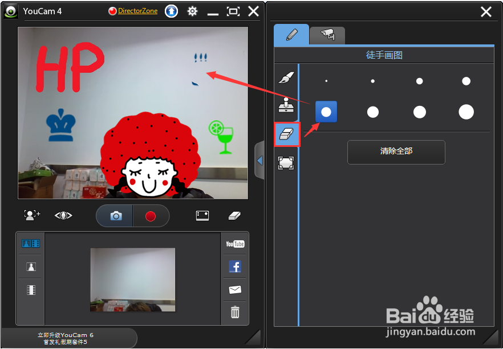Choose the fourth eraser size in top row

(x=466, y=81)
